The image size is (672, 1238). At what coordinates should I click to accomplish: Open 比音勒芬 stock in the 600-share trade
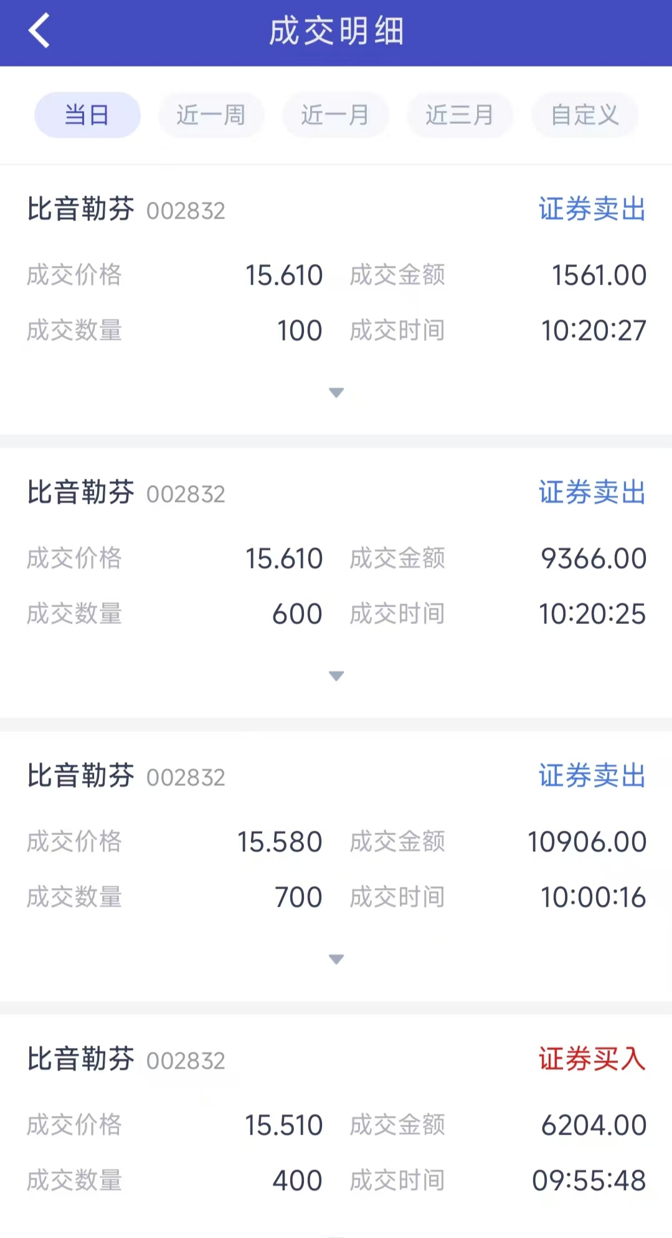[81, 493]
